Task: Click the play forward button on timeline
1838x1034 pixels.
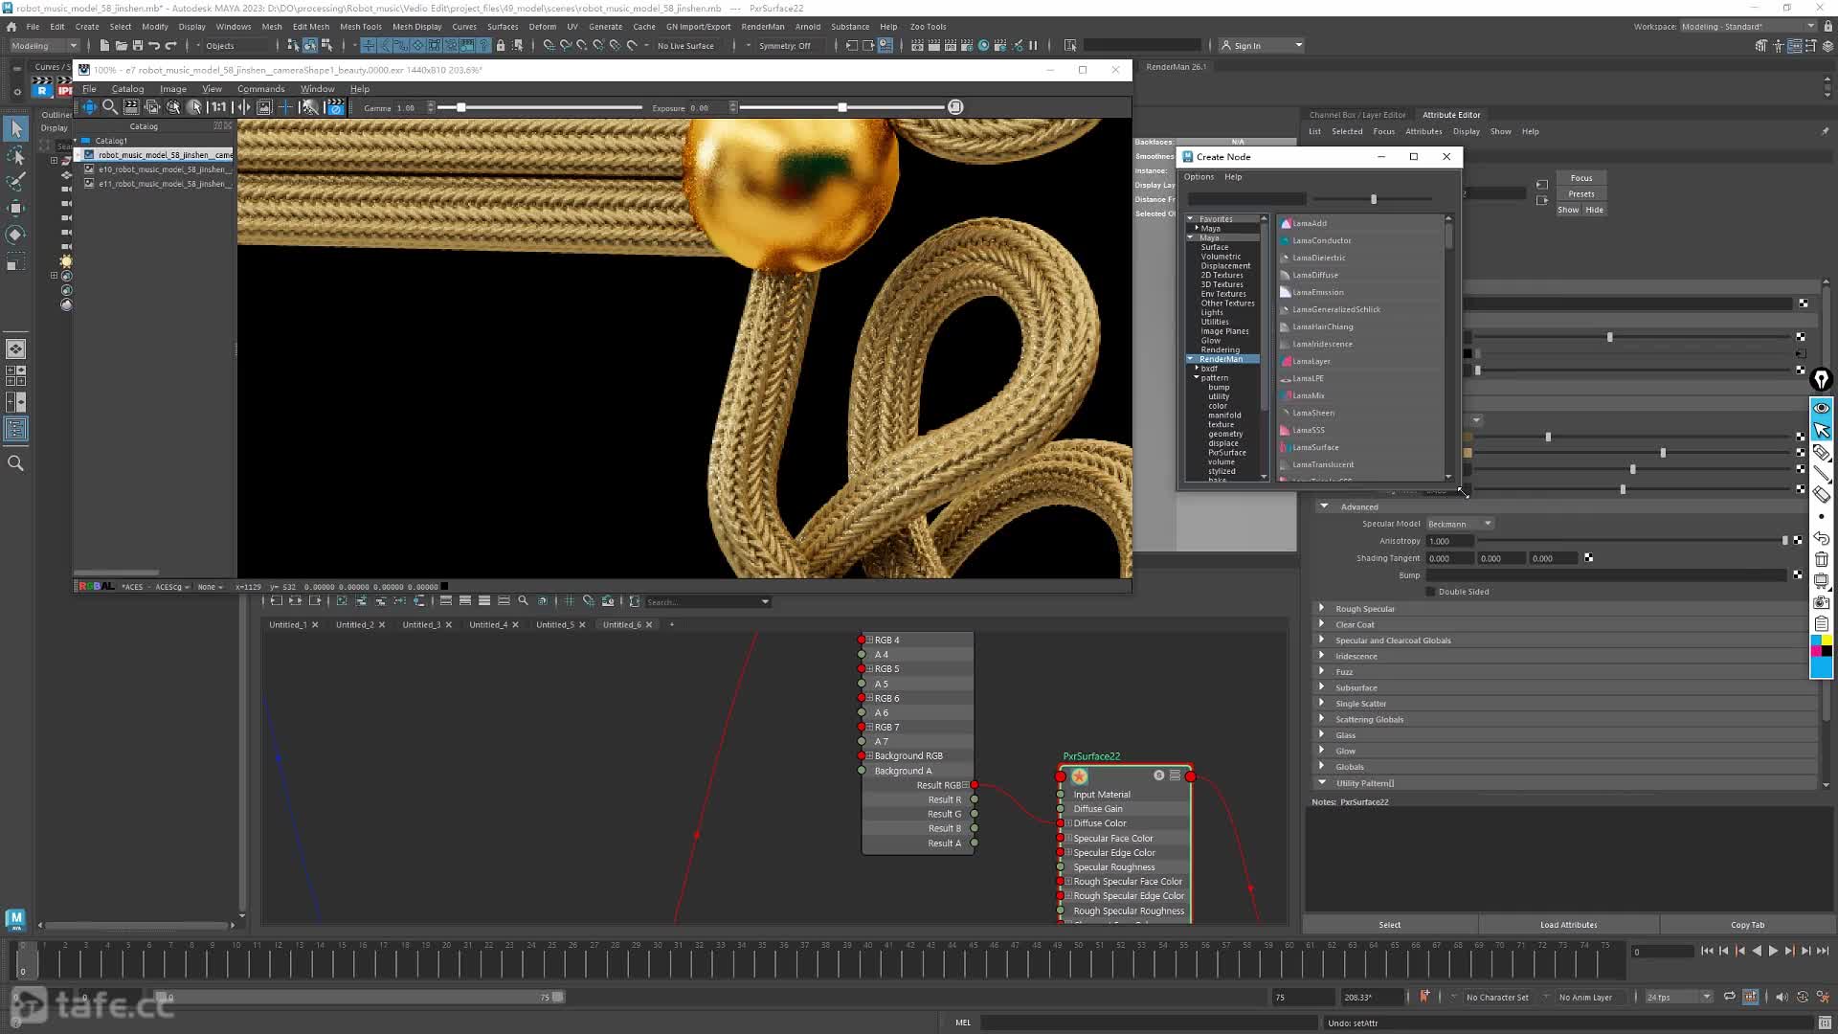Action: tap(1773, 951)
